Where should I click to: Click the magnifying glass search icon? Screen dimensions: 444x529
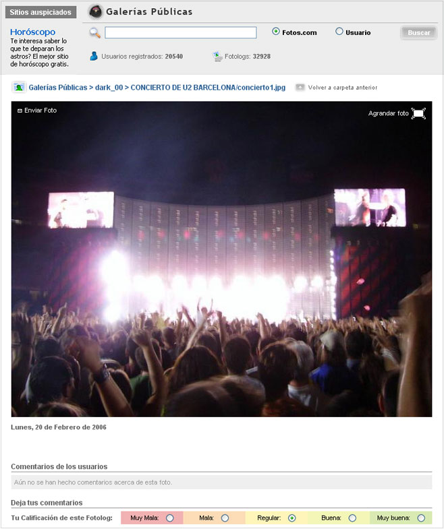(95, 33)
